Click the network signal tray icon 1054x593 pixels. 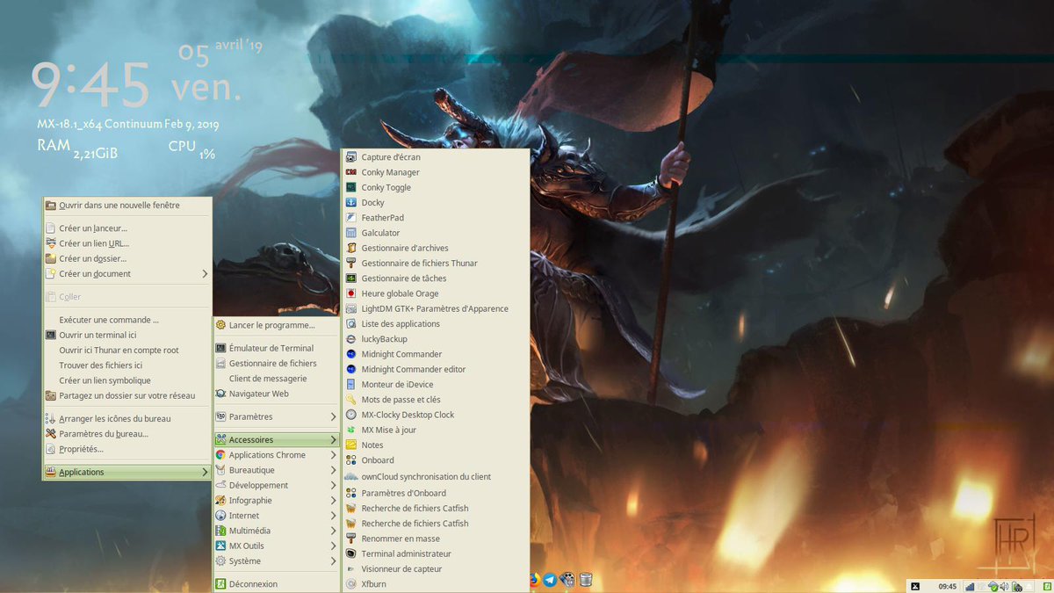[x=970, y=586]
